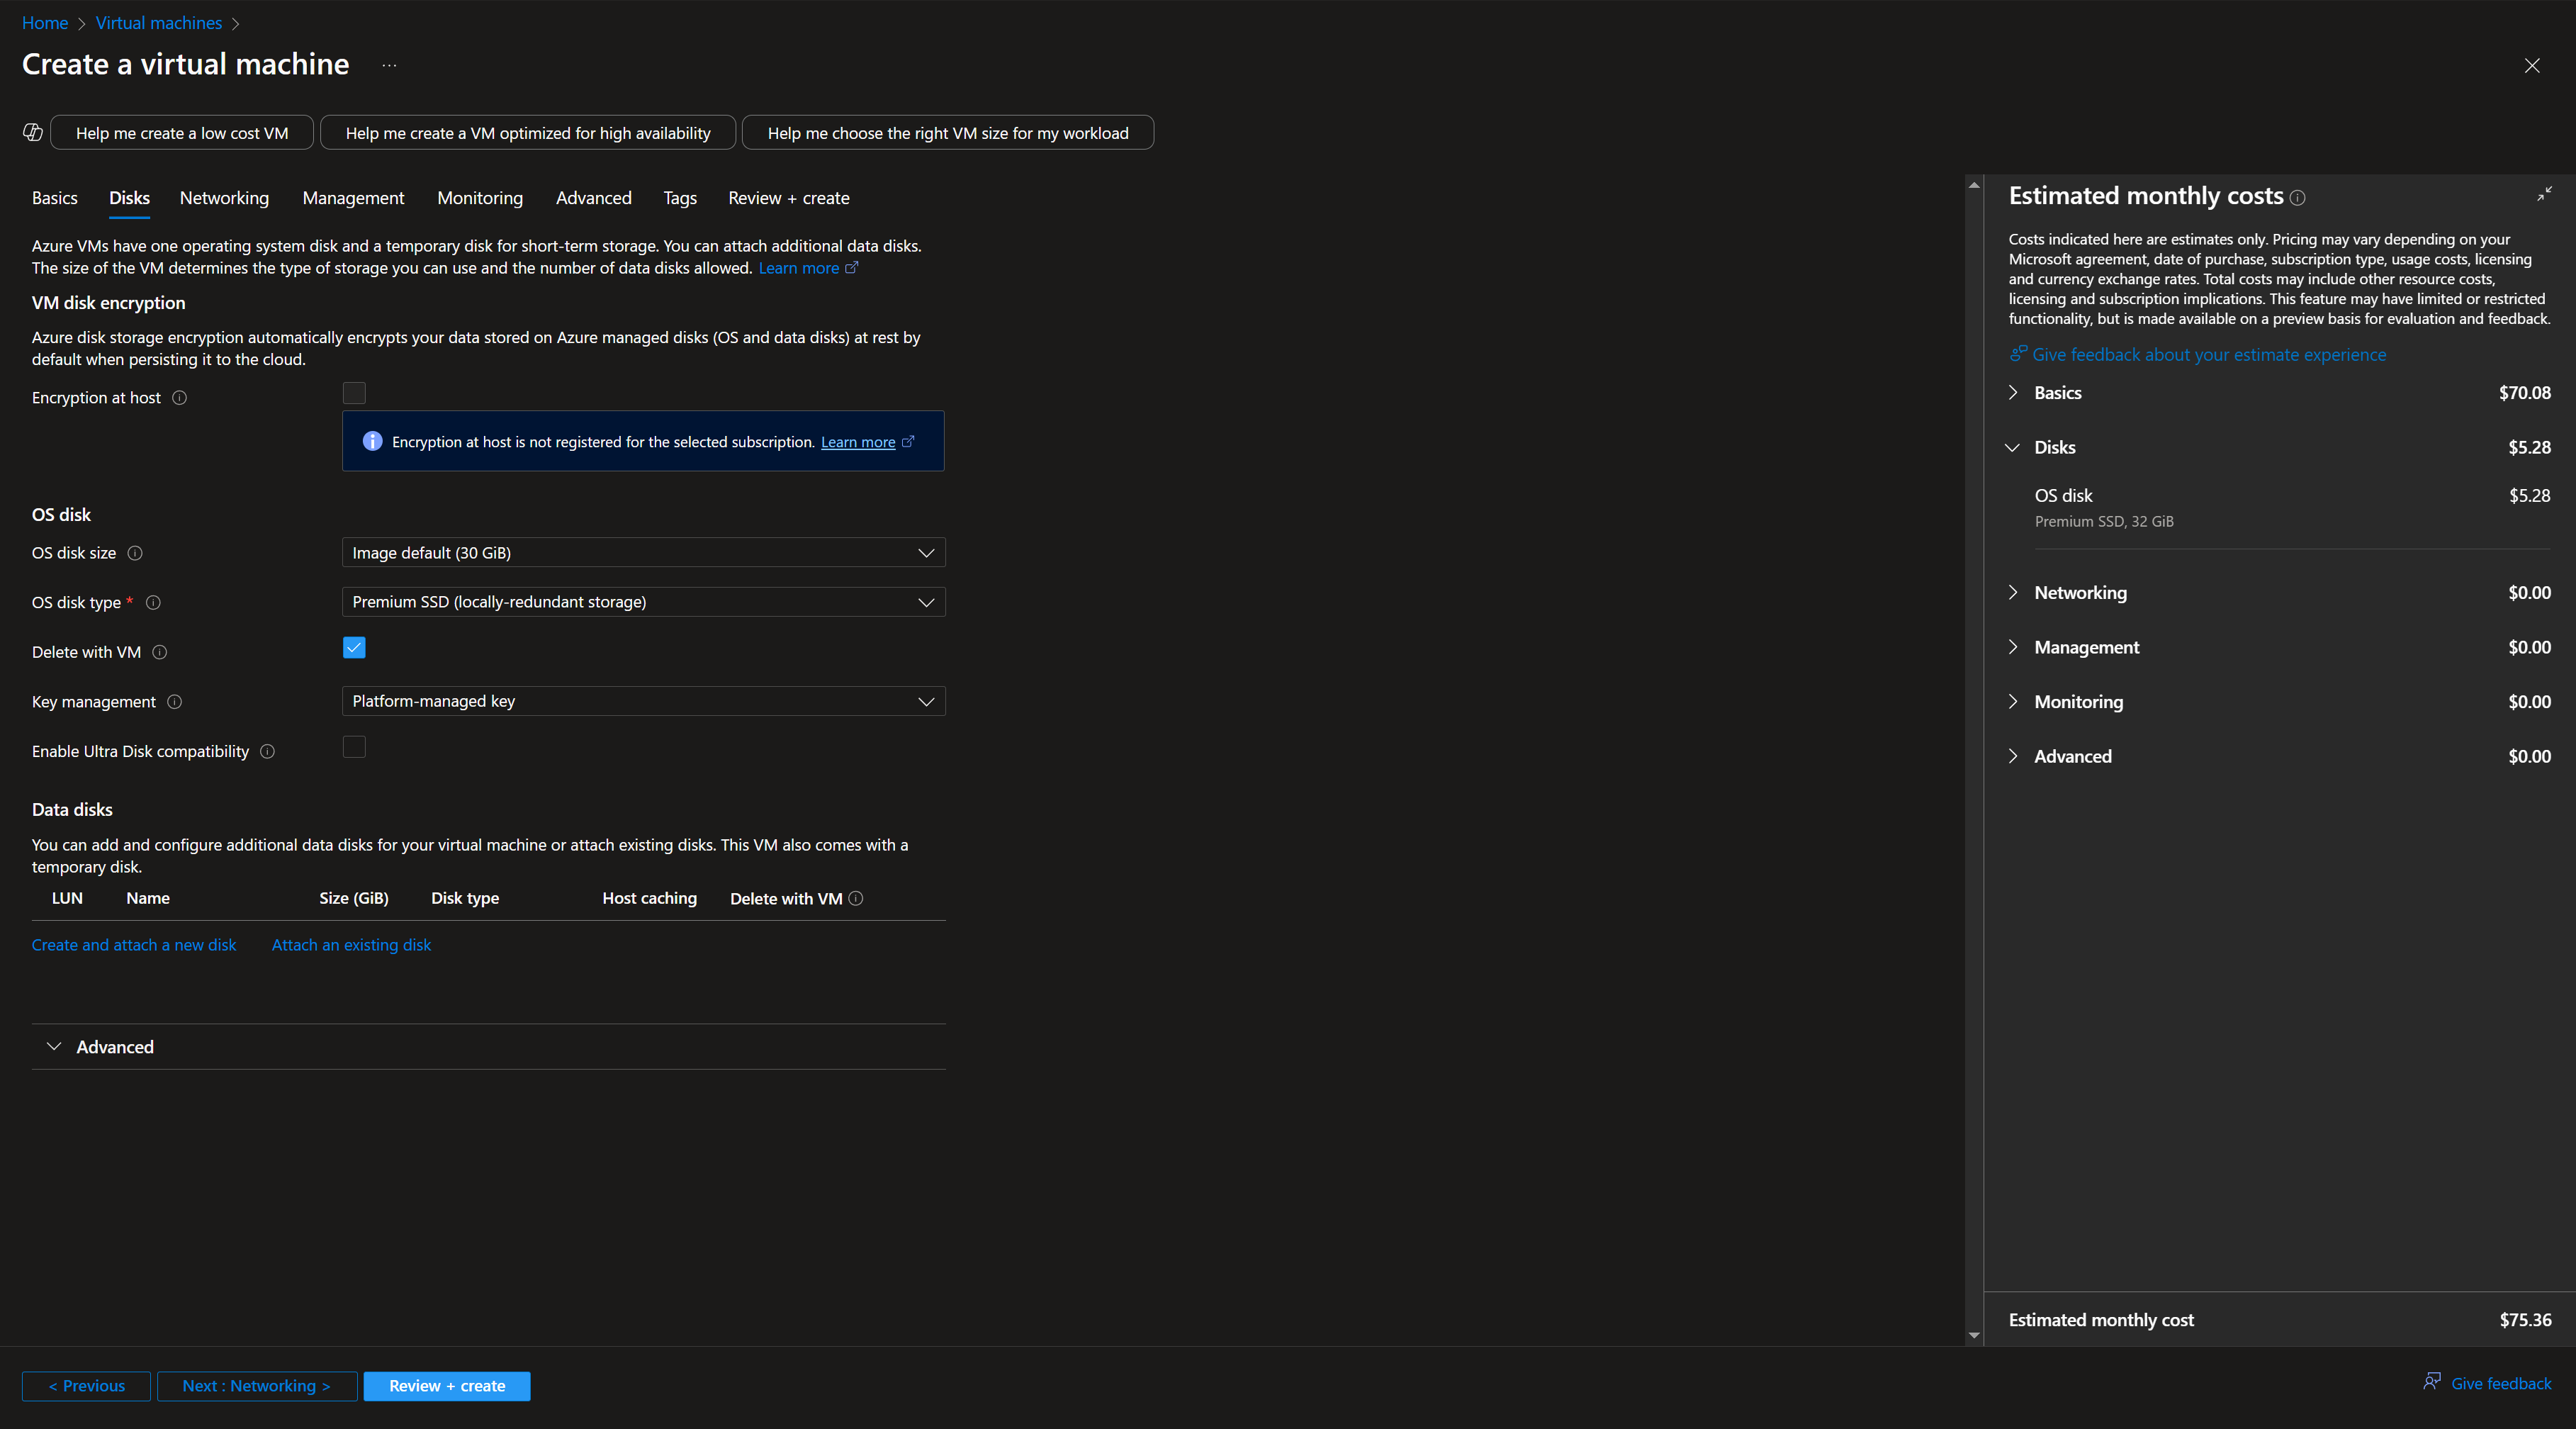
Task: Uncheck Delete with VM
Action: [353, 647]
